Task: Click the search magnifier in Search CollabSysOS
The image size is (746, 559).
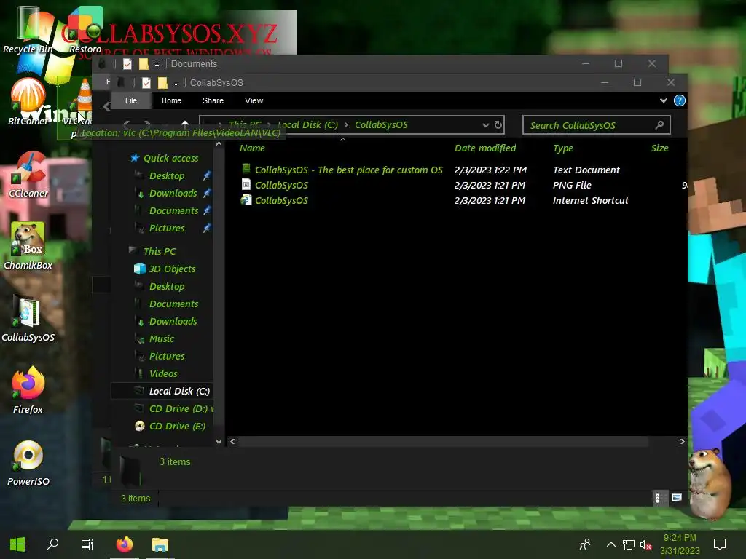Action: pyautogui.click(x=659, y=125)
